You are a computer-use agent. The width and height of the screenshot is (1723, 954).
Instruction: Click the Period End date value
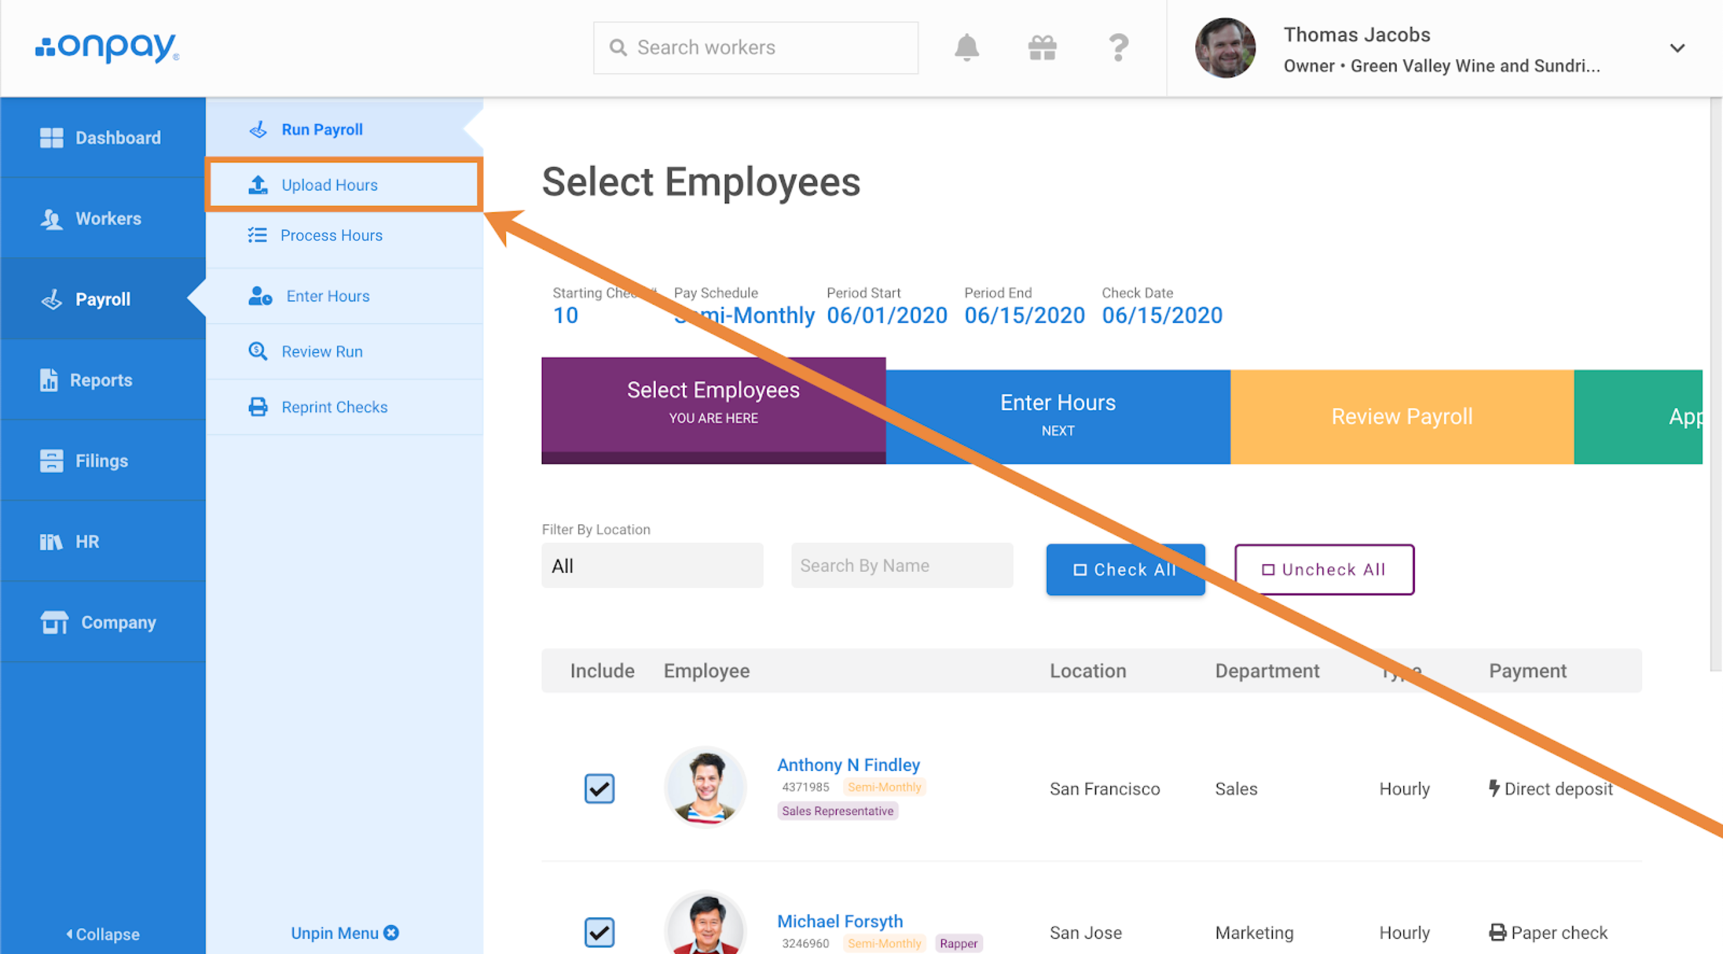(1025, 314)
